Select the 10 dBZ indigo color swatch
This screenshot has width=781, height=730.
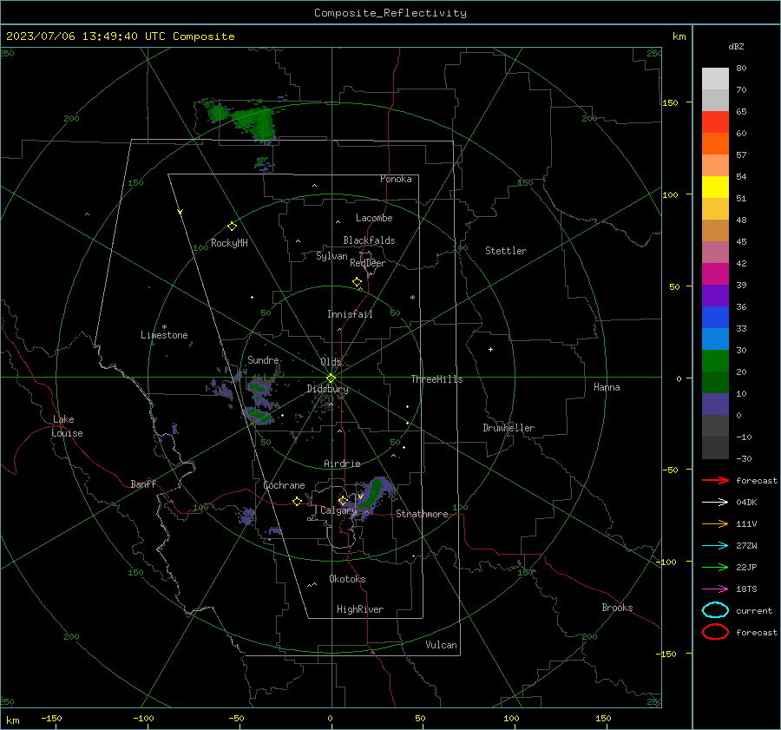[715, 404]
